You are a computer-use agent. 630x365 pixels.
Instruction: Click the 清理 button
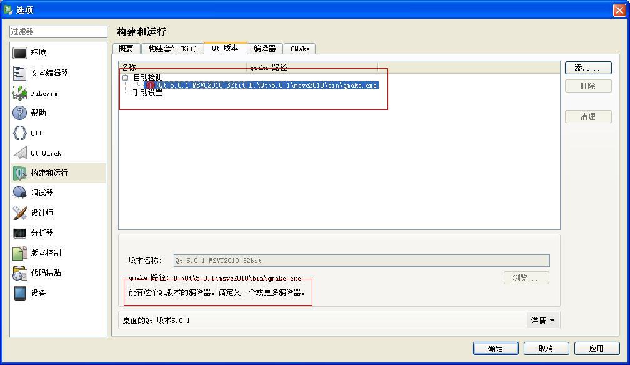pos(588,117)
